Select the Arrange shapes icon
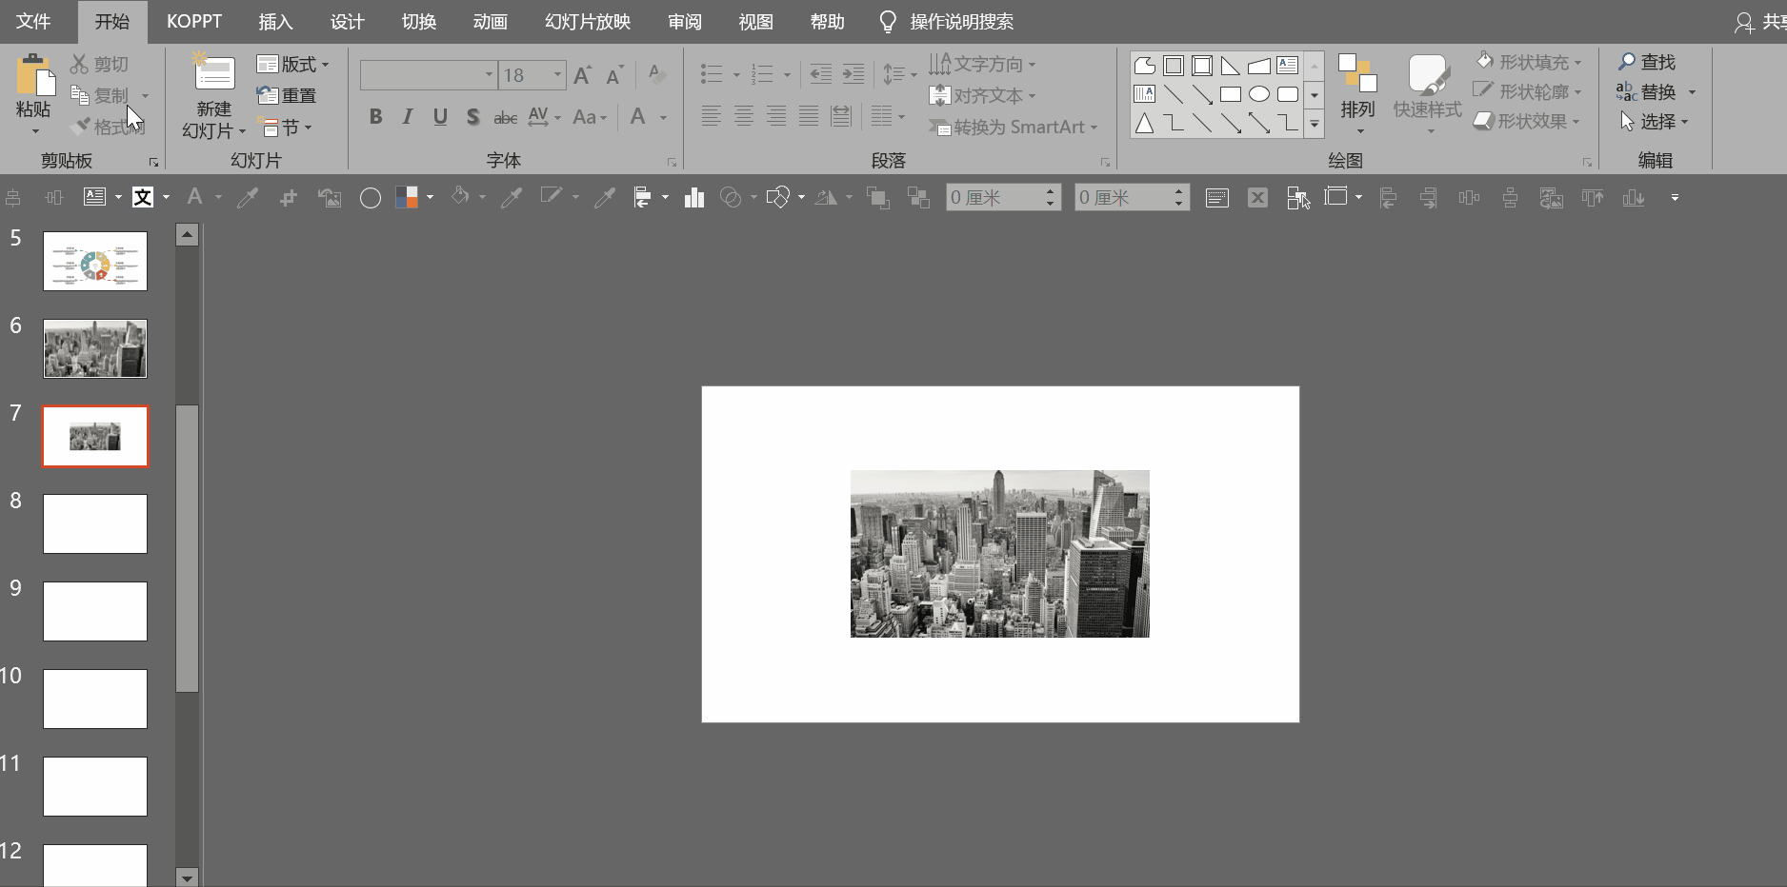Viewport: 1787px width, 887px height. [x=1357, y=76]
